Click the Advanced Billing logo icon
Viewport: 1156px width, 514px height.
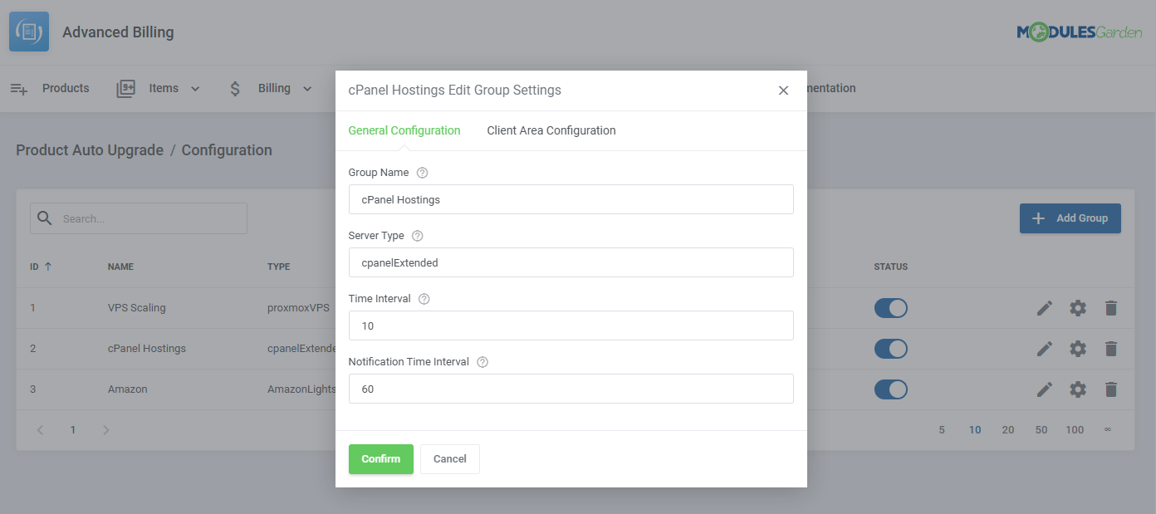pyautogui.click(x=29, y=32)
